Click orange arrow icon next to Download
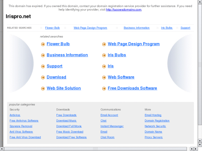This screenshot has height=151, width=202. pyautogui.click(x=43, y=78)
